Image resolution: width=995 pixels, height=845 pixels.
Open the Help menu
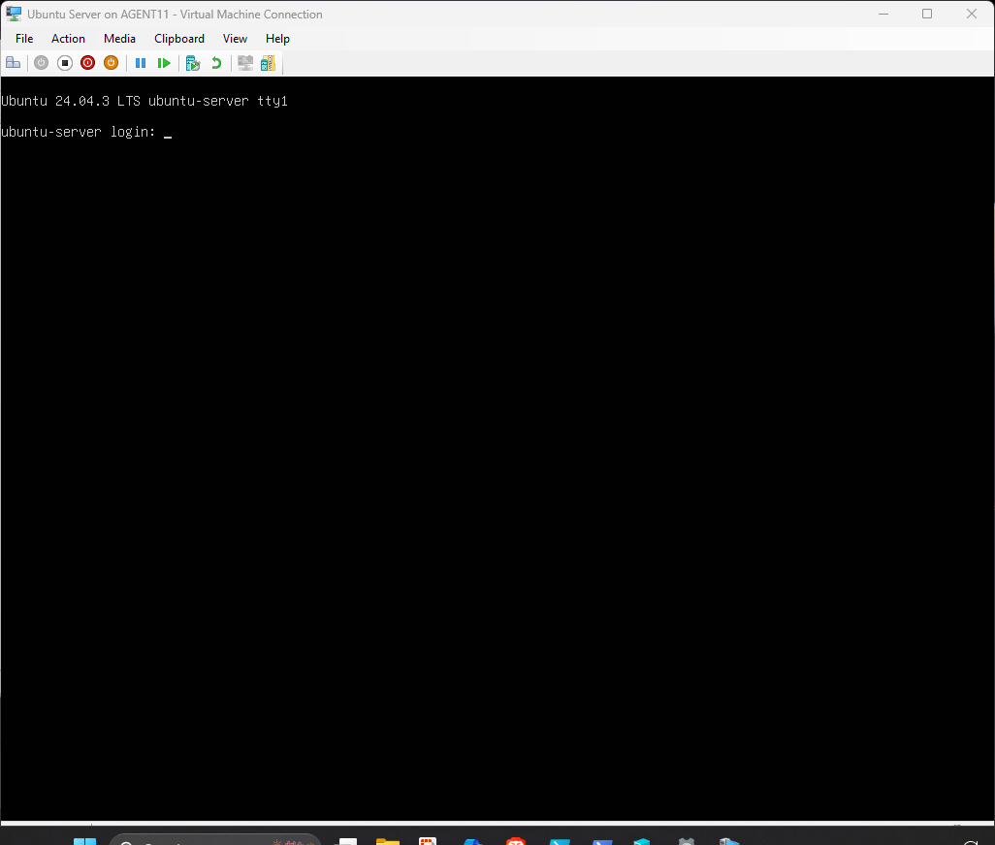[277, 39]
